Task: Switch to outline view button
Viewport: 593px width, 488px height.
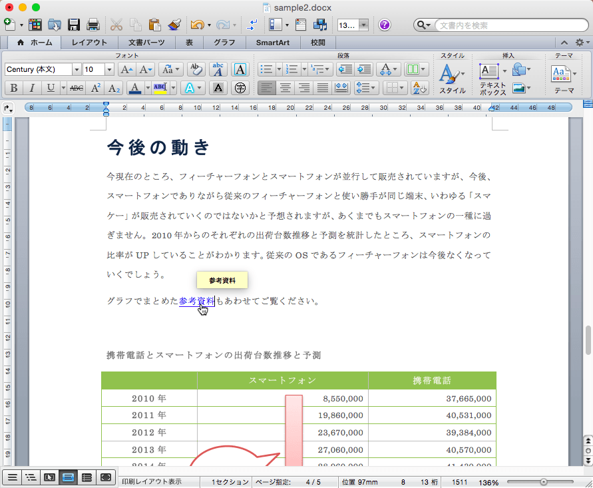Action: click(30, 477)
